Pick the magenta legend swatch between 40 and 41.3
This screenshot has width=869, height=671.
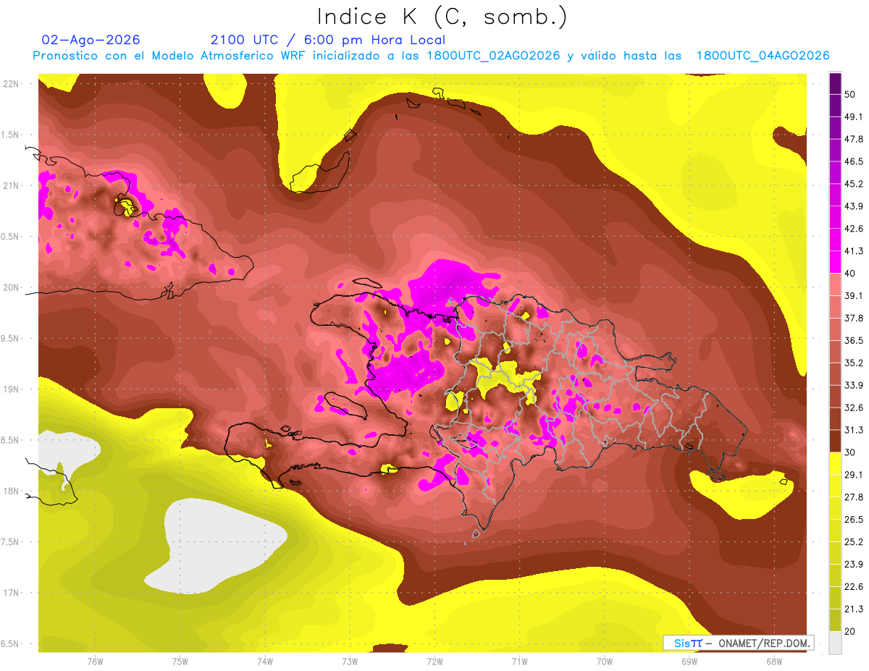(835, 262)
